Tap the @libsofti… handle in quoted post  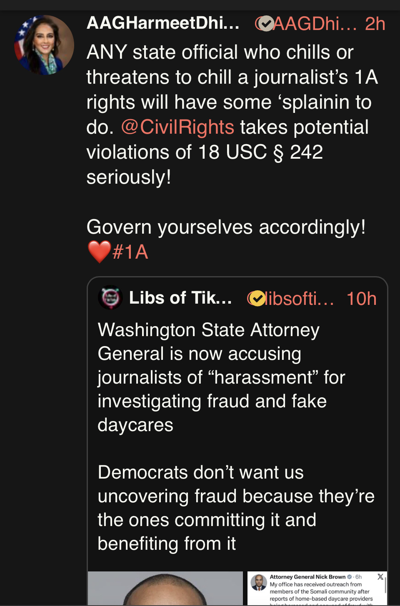point(299,298)
